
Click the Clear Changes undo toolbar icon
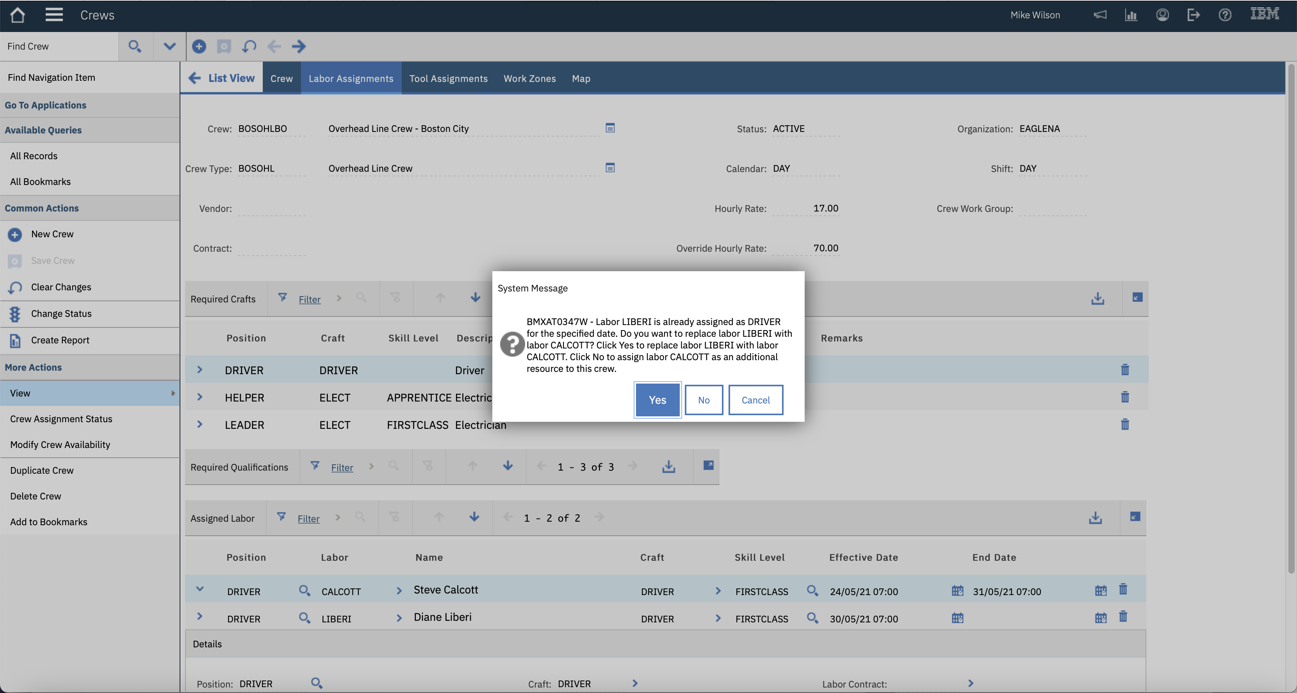249,46
